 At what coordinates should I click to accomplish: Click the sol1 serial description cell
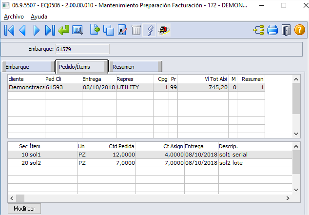point(255,155)
